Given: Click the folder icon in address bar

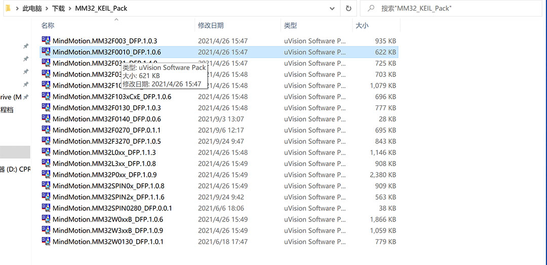Looking at the screenshot, I should coord(8,9).
